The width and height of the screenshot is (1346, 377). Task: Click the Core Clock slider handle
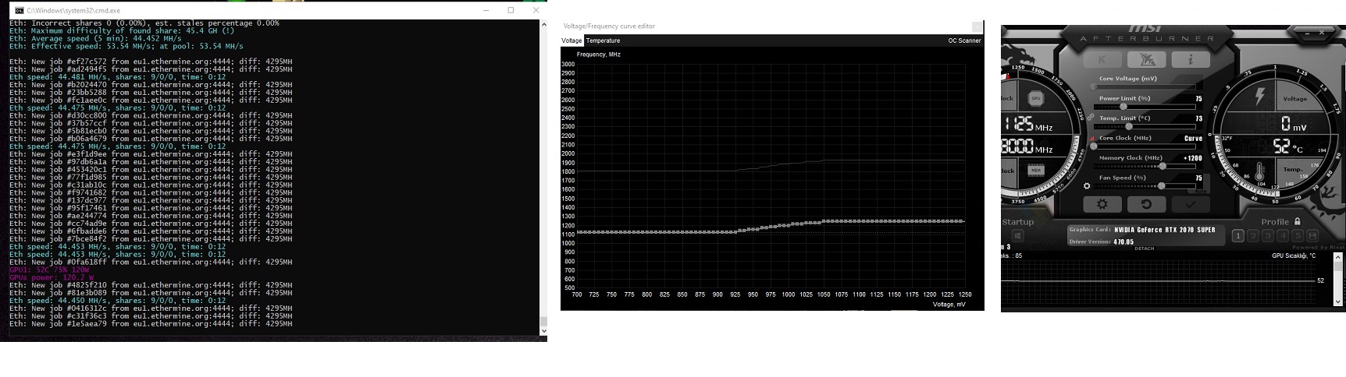pos(1094,146)
